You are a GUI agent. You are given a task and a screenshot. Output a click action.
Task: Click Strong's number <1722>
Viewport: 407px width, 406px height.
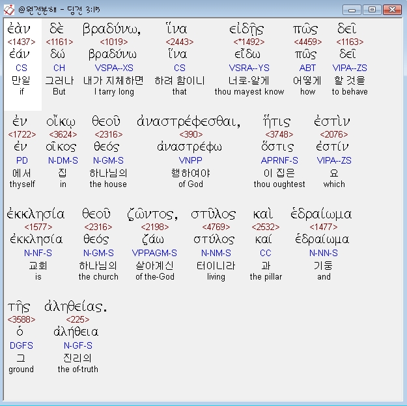(22, 134)
